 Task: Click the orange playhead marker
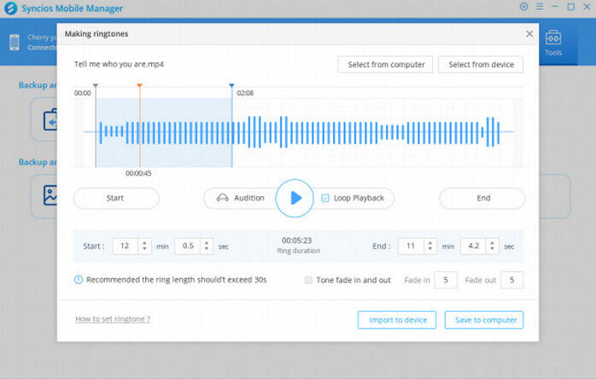click(x=139, y=85)
